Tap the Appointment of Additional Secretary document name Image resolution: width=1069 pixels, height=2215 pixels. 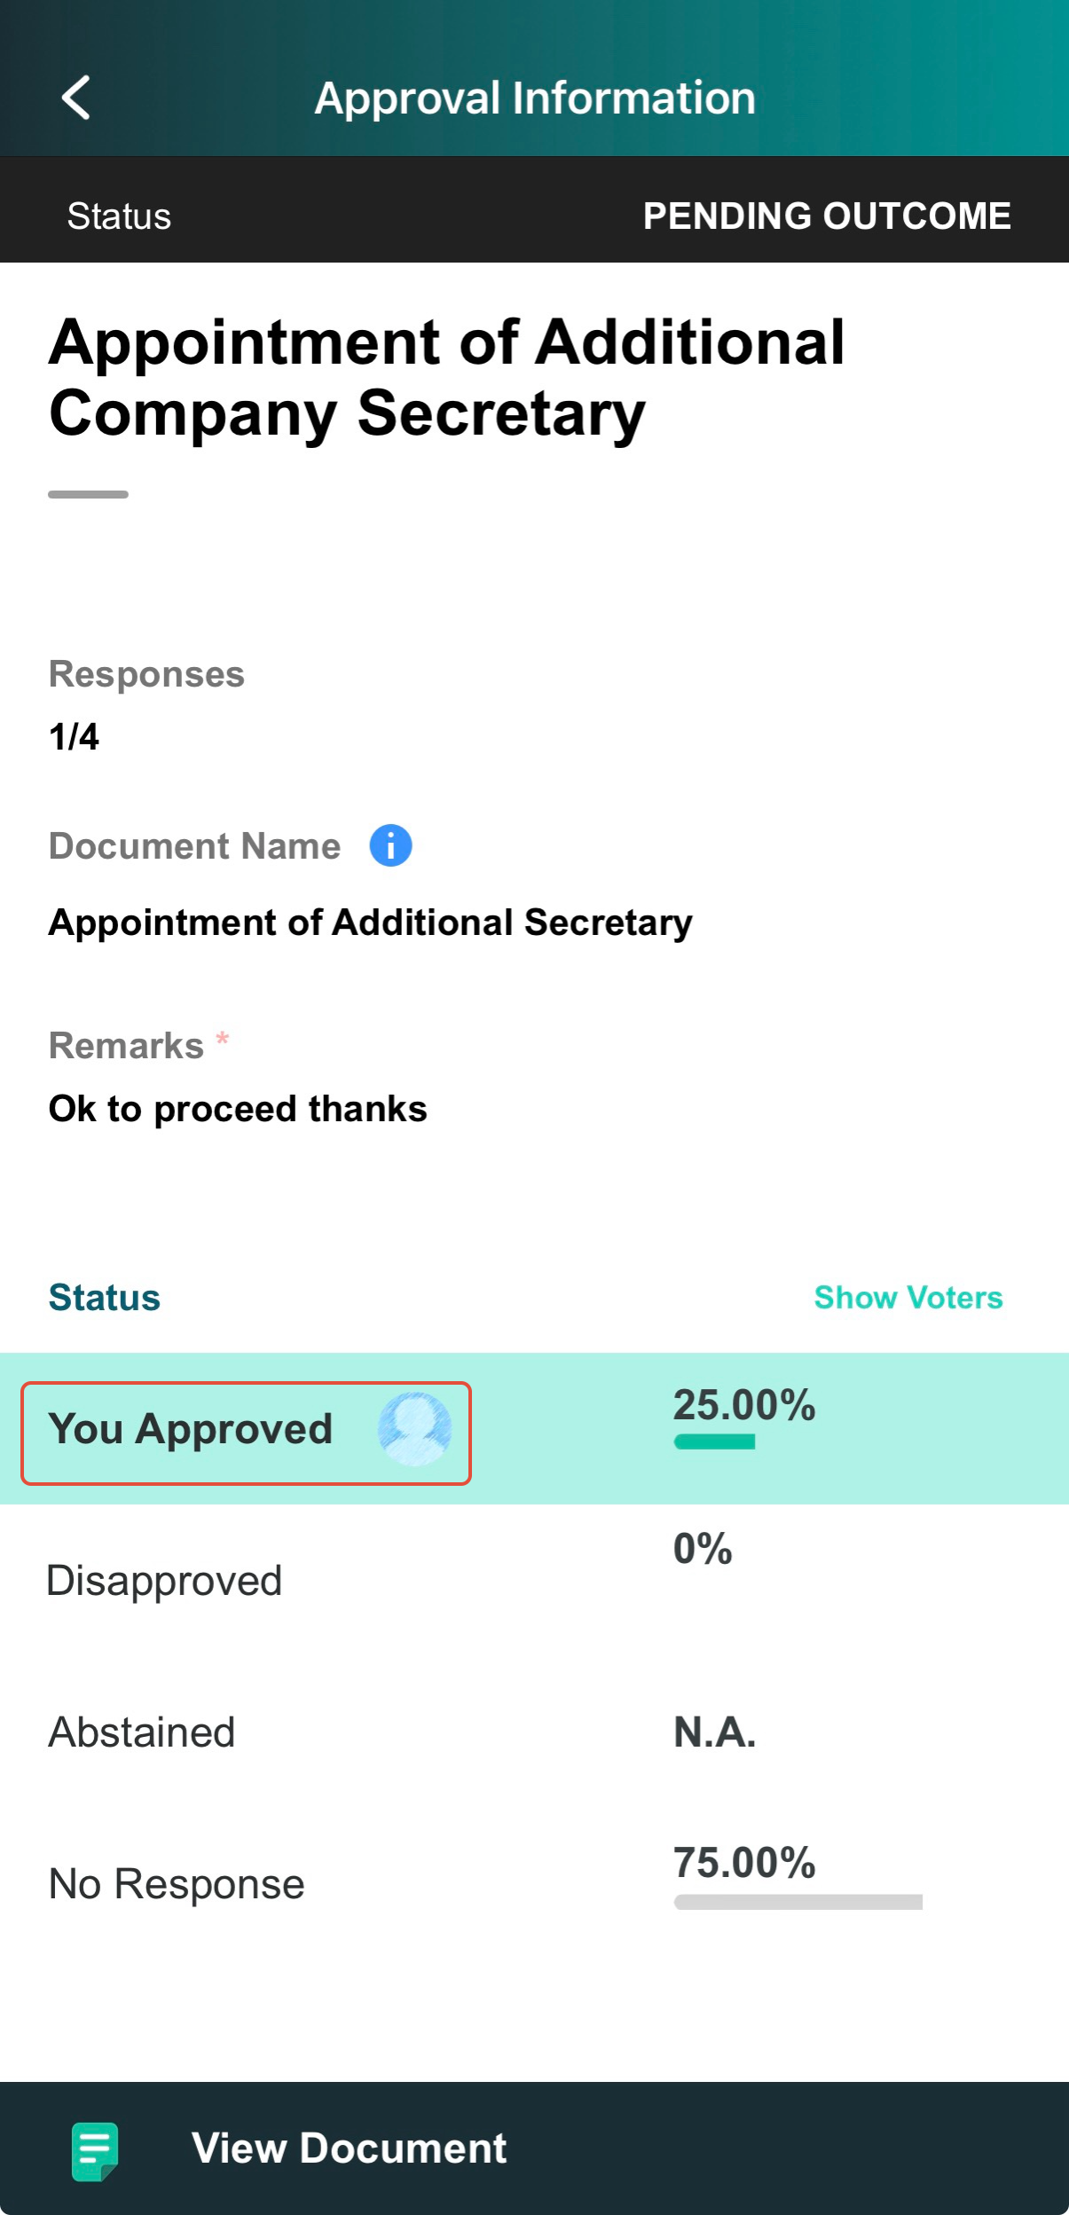coord(371,923)
